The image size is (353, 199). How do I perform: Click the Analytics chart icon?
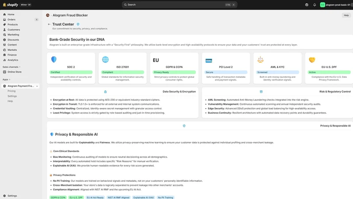click(x=4, y=60)
